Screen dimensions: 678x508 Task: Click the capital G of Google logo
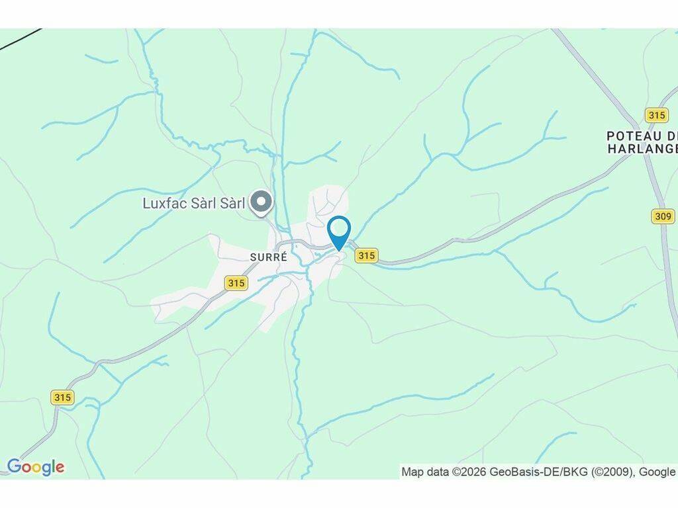14,466
